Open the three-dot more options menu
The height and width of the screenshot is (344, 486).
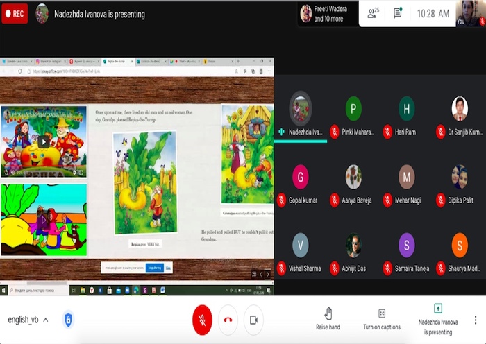click(476, 320)
